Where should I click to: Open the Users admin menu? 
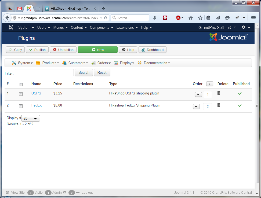coord(44,27)
